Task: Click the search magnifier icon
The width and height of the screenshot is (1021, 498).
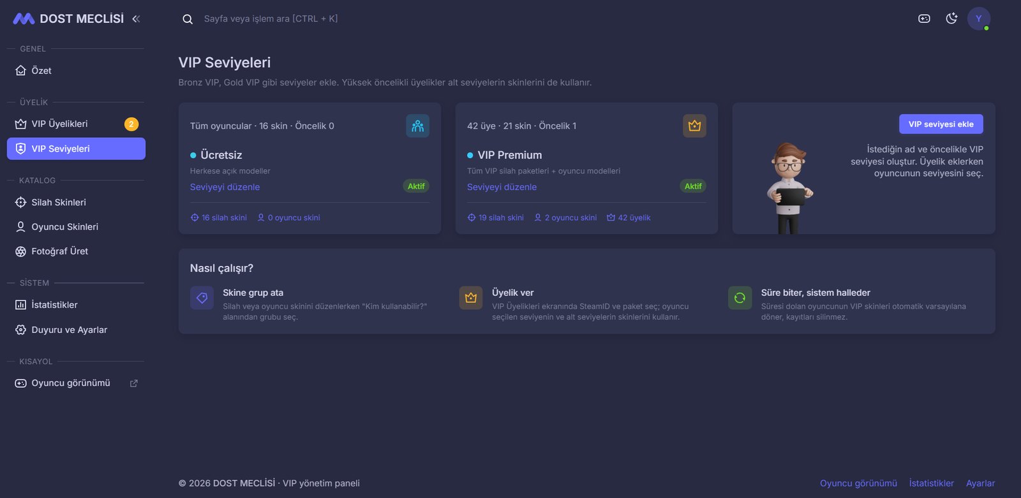Action: point(188,19)
